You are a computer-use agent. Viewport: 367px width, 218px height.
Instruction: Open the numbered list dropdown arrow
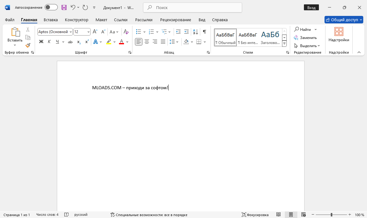[x=157, y=32]
